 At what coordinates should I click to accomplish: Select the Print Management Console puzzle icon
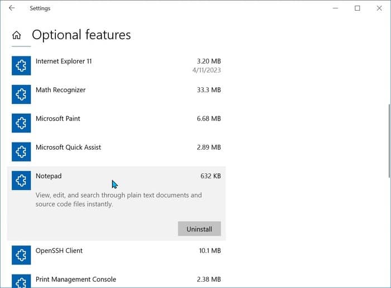click(21, 281)
